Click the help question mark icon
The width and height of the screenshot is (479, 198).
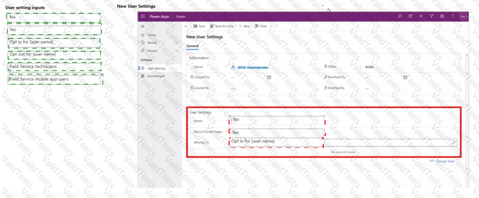[452, 16]
